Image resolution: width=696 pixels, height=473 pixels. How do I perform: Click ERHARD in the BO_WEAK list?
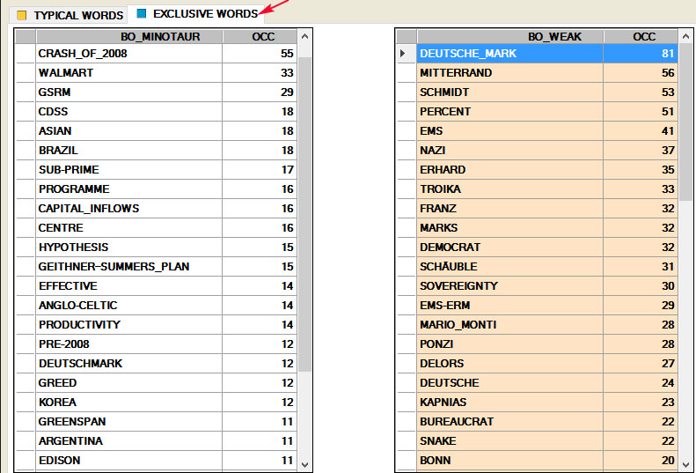click(538, 169)
